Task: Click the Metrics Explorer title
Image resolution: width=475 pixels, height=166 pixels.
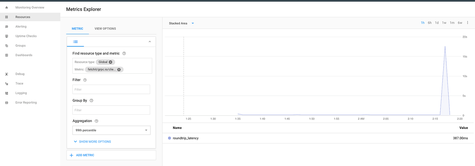Action: 84,9
